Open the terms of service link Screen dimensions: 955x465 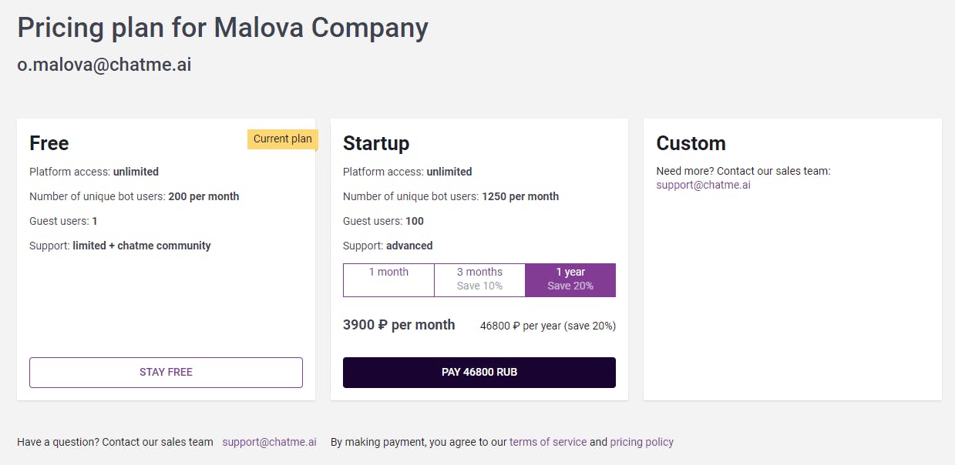click(x=547, y=442)
